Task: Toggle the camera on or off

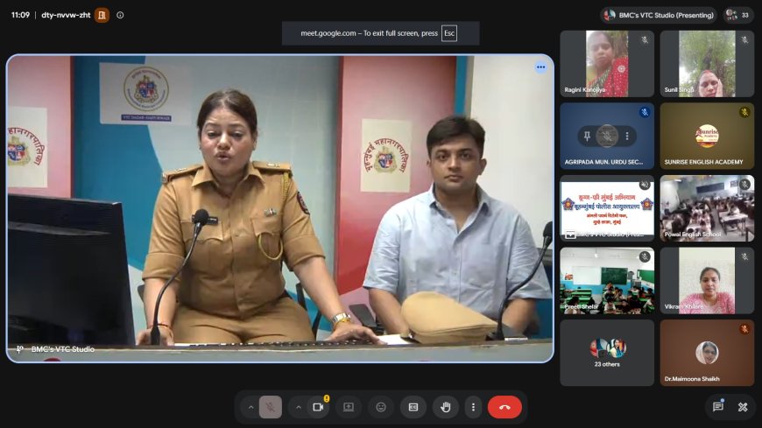Action: point(318,407)
